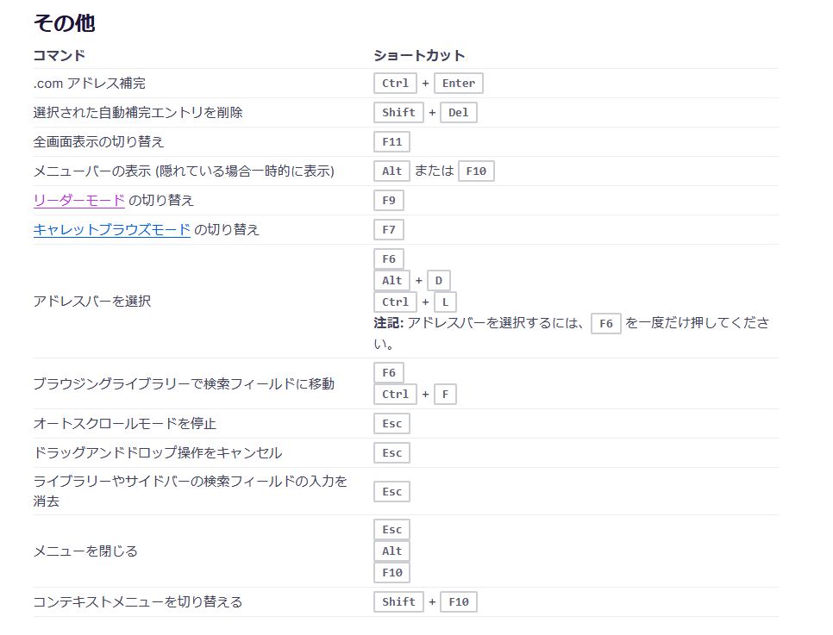Screen dimensions: 833x635
Task: Click the Del key cap
Action: [458, 113]
